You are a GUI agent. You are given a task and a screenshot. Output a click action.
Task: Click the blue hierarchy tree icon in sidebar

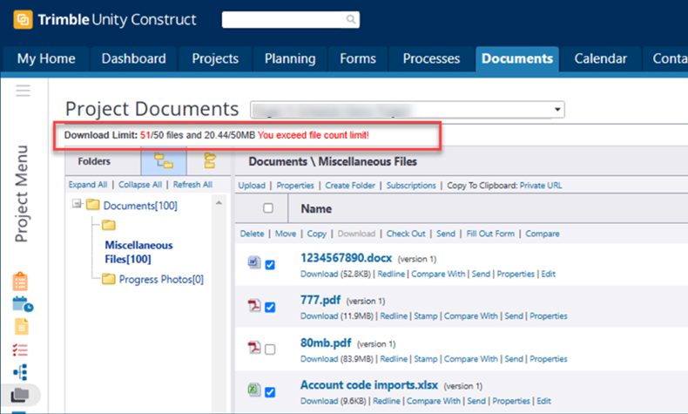22,372
